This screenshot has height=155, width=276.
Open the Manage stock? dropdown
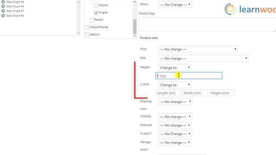175,143
